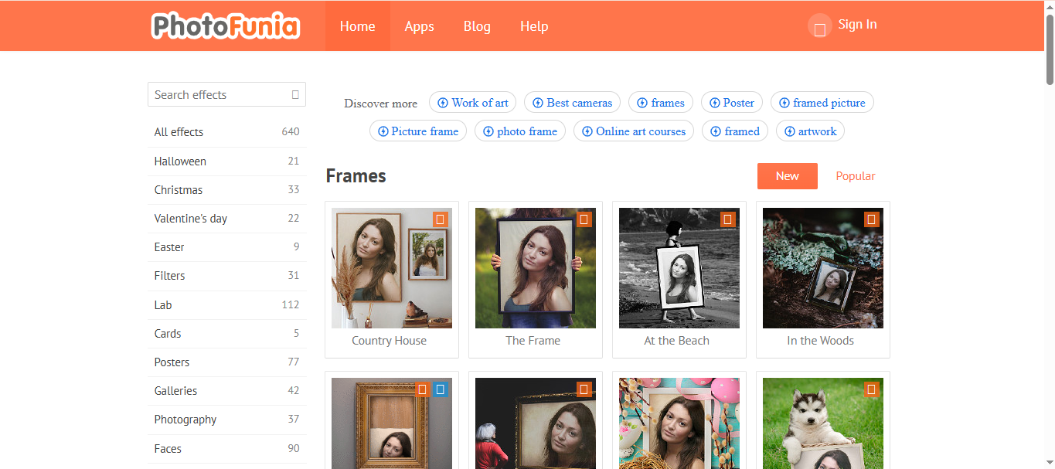The image size is (1055, 469).
Task: Switch to the Popular sorting option
Action: point(855,175)
